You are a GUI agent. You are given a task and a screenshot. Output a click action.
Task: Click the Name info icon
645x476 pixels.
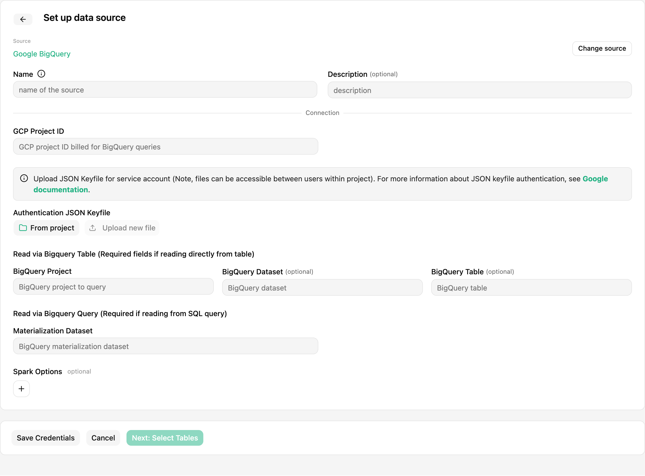[41, 74]
